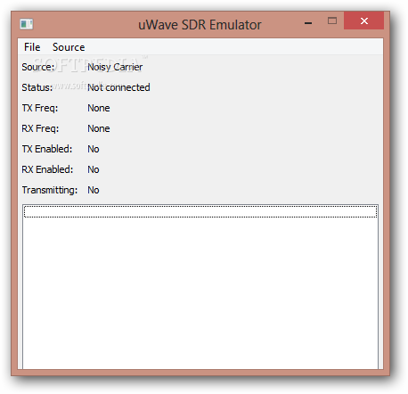Click the 'Not connected' status value
This screenshot has width=408, height=394.
coord(118,87)
